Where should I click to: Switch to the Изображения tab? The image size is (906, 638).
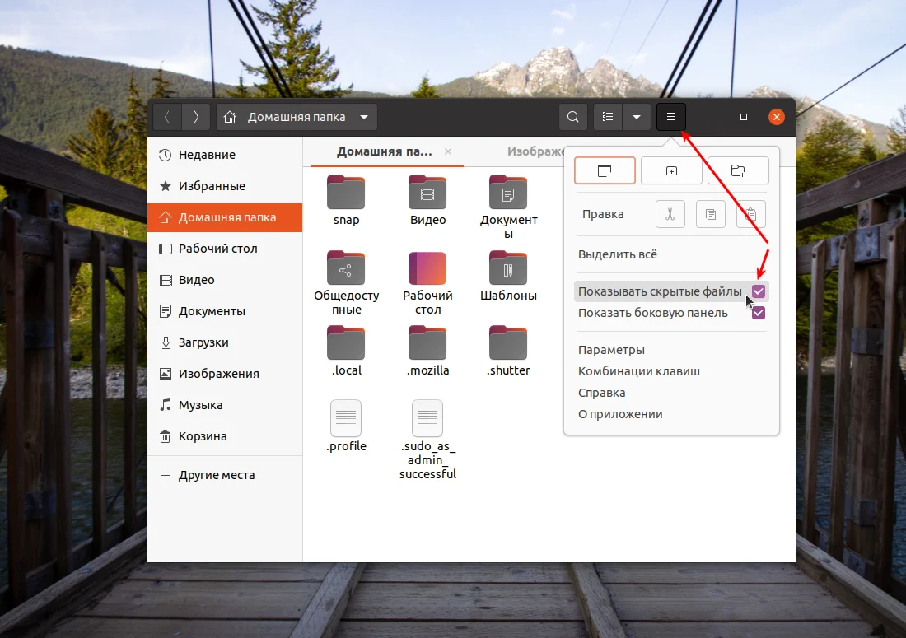pos(535,151)
